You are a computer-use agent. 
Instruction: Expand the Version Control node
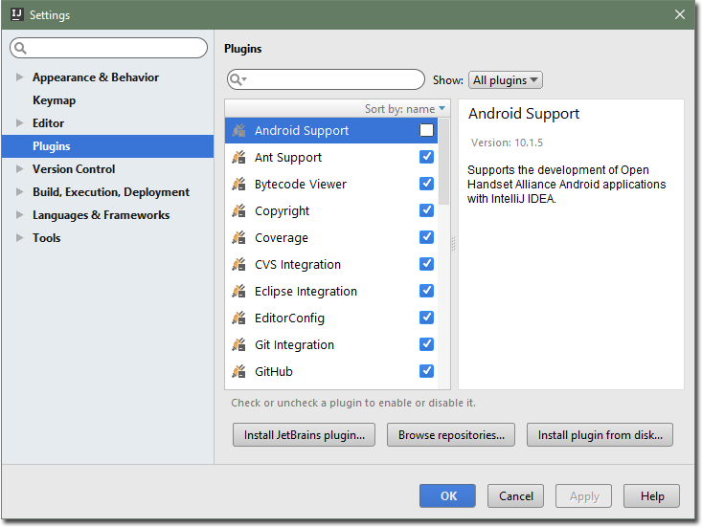pyautogui.click(x=19, y=169)
